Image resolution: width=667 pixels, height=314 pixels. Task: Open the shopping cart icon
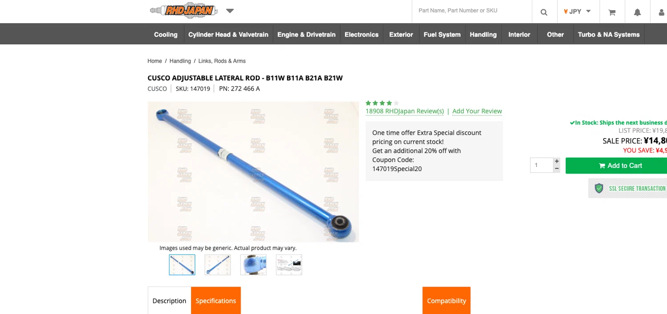(x=612, y=12)
